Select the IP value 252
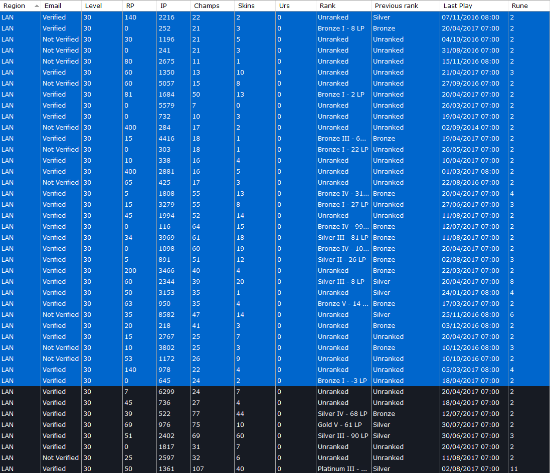This screenshot has height=473, width=550. pyautogui.click(x=164, y=29)
